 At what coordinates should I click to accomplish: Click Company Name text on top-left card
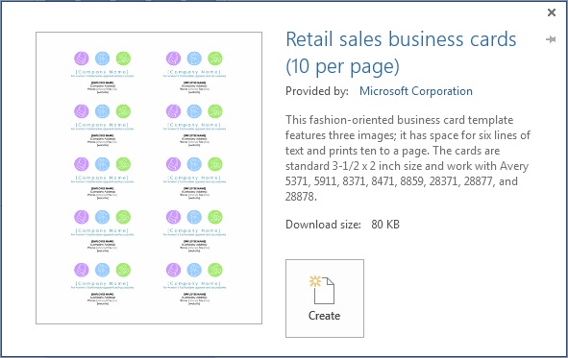coord(102,72)
